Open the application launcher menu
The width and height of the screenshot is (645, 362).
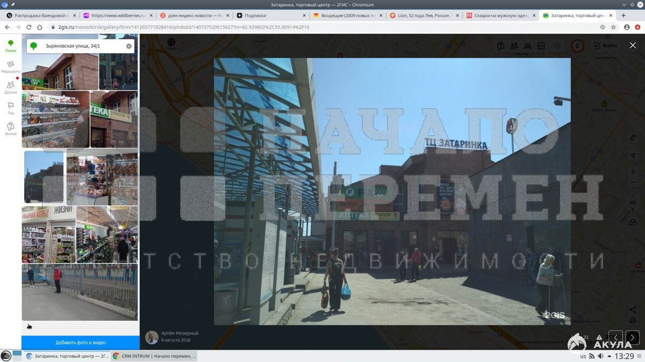click(6, 356)
